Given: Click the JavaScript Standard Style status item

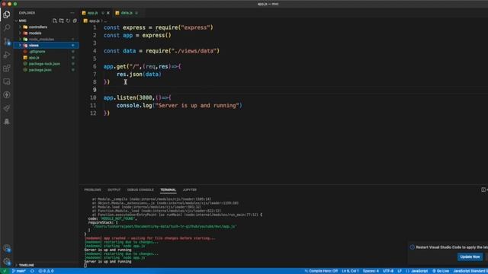Looking at the screenshot, I should pos(470,271).
